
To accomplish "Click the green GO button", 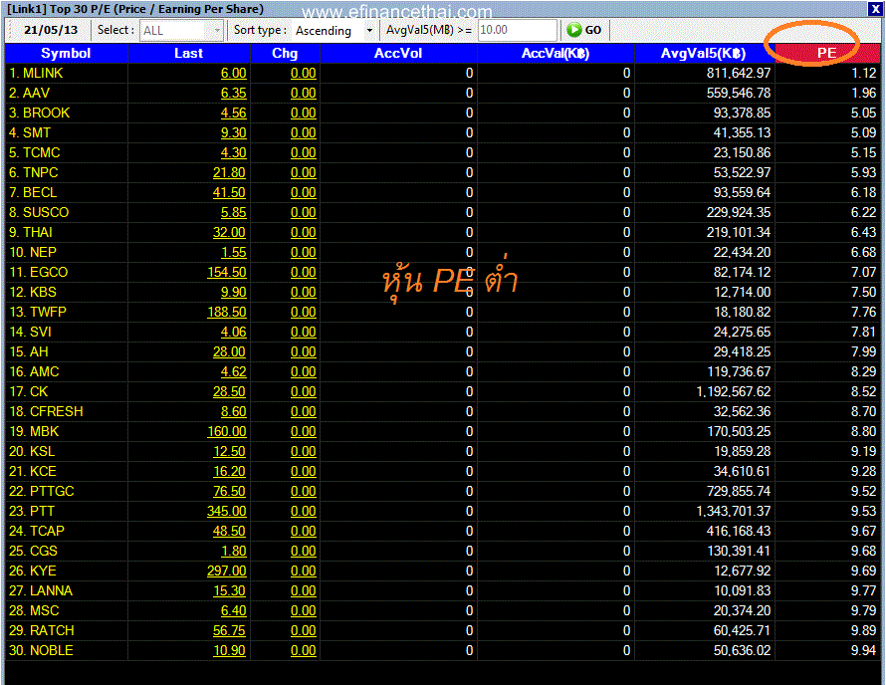I will 584,30.
